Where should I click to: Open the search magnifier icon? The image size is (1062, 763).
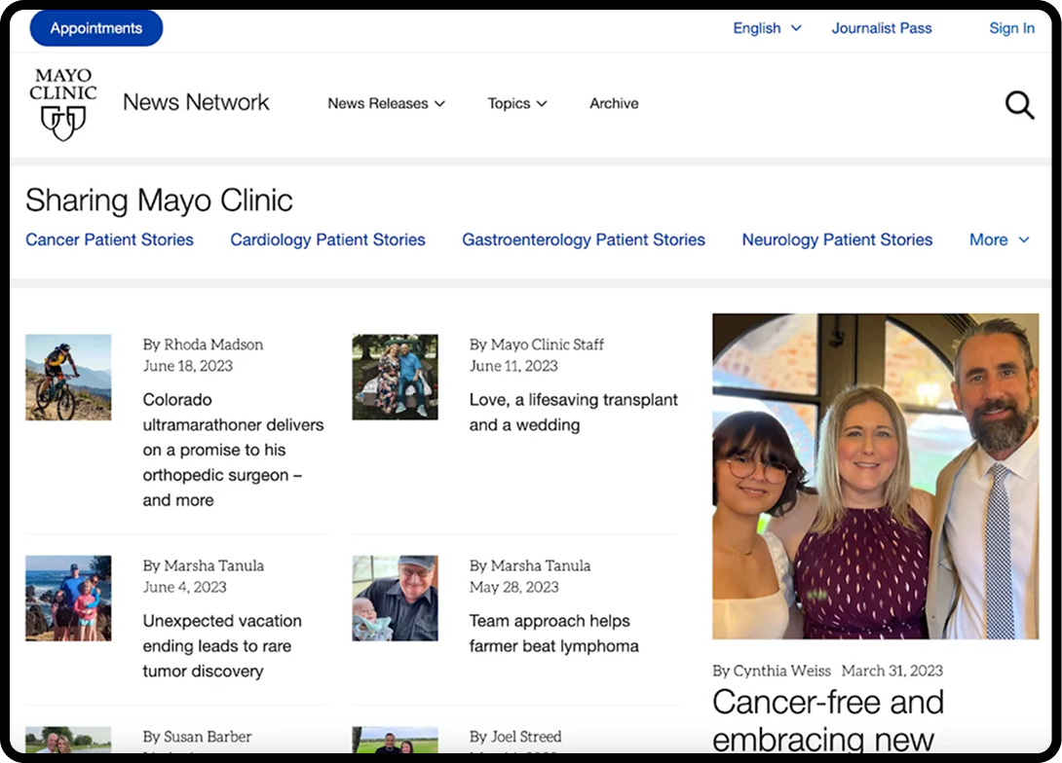[x=1019, y=105]
